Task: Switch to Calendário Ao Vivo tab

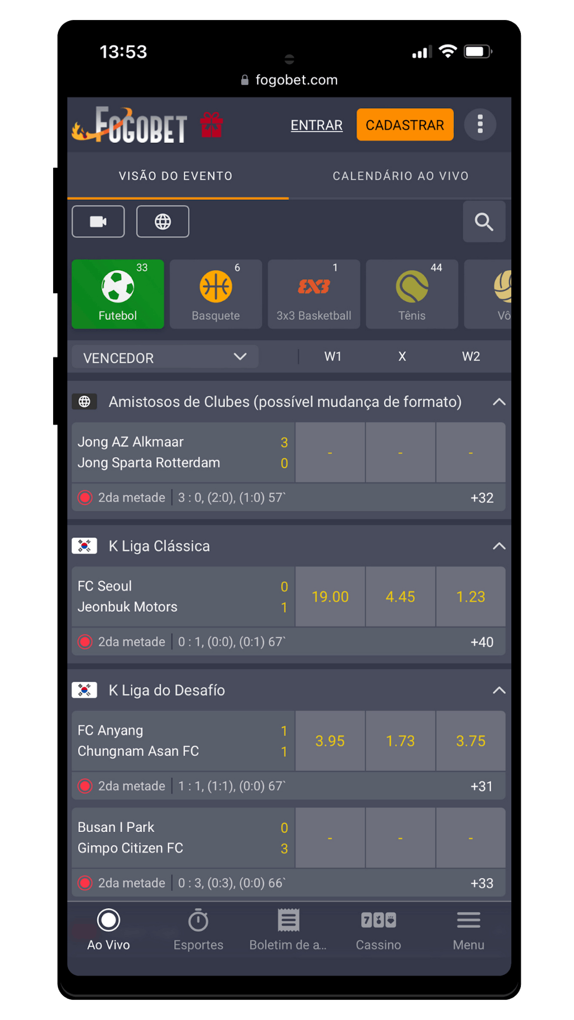Action: (x=400, y=176)
